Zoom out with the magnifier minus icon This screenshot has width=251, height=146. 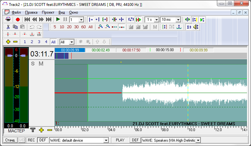point(107,27)
